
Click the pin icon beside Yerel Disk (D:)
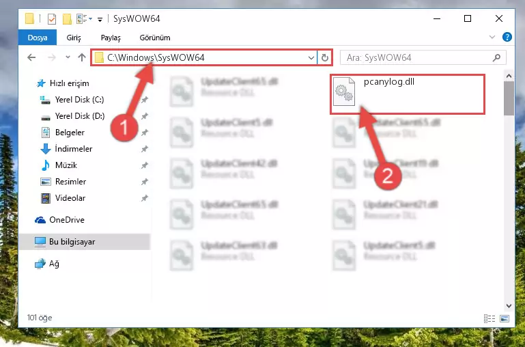click(x=144, y=116)
